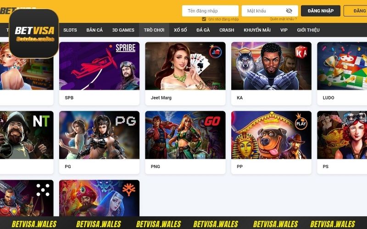
Task: Open the Jeet Marg game thumbnail
Action: (x=185, y=66)
